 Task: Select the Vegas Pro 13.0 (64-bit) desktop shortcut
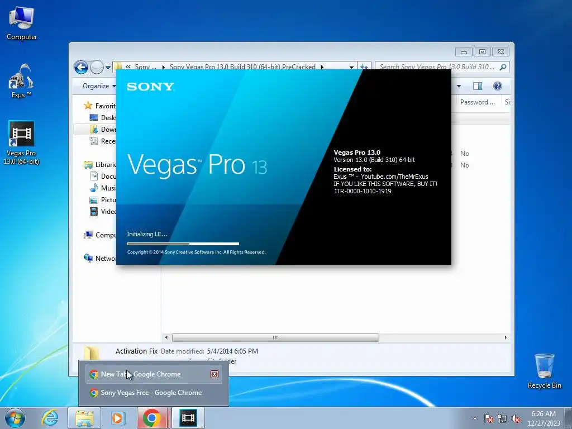pyautogui.click(x=21, y=143)
